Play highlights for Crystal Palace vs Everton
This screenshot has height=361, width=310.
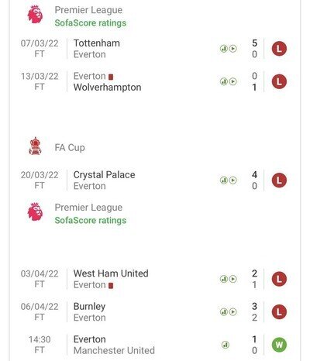tap(232, 180)
